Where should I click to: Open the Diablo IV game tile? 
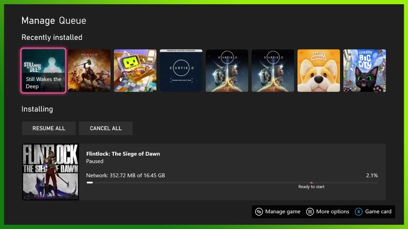pos(89,71)
